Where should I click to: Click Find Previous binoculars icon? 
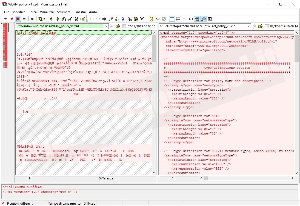76,19
